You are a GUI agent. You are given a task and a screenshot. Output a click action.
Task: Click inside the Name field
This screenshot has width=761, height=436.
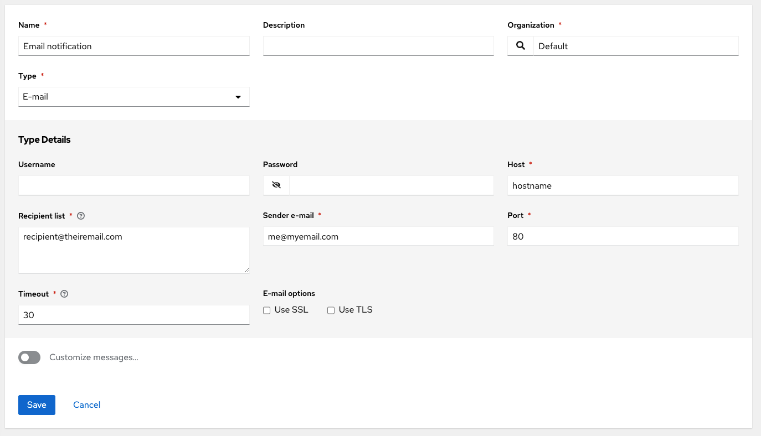(133, 46)
